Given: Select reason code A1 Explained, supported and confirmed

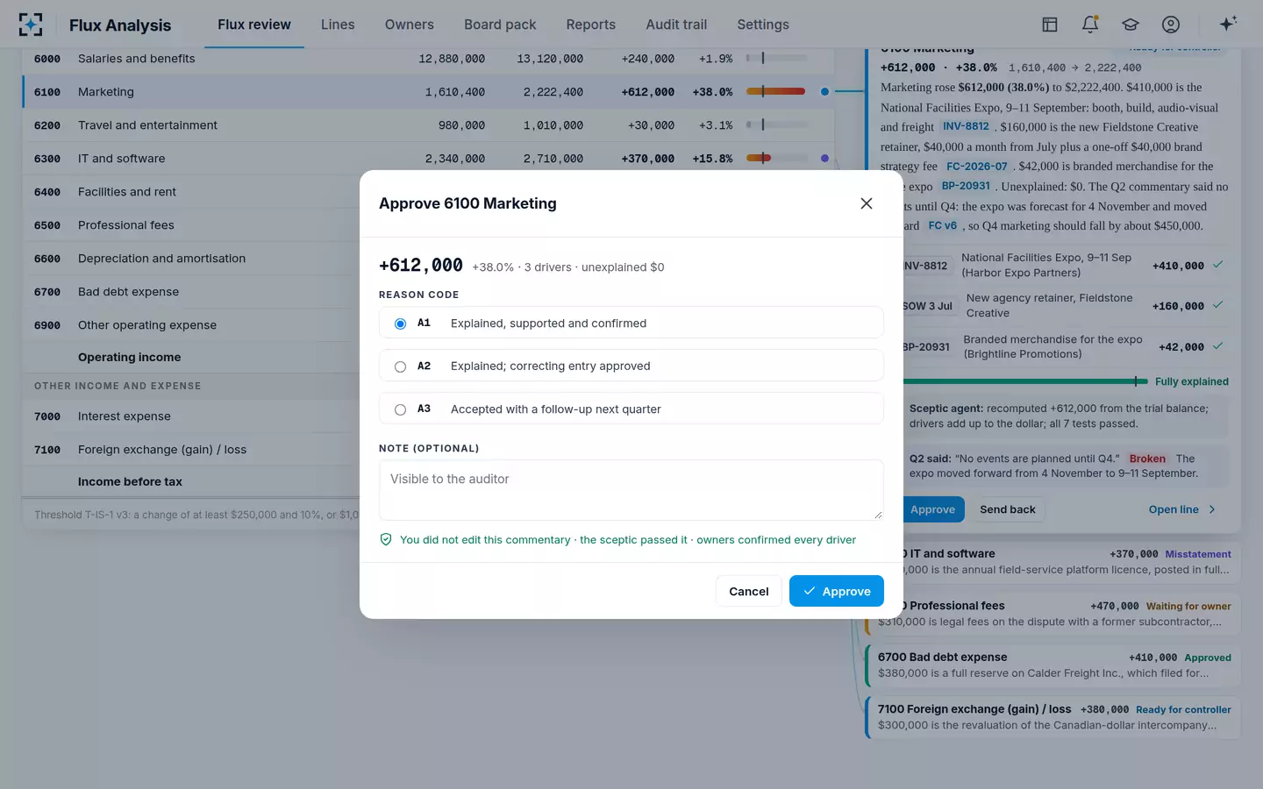Looking at the screenshot, I should pyautogui.click(x=631, y=323).
